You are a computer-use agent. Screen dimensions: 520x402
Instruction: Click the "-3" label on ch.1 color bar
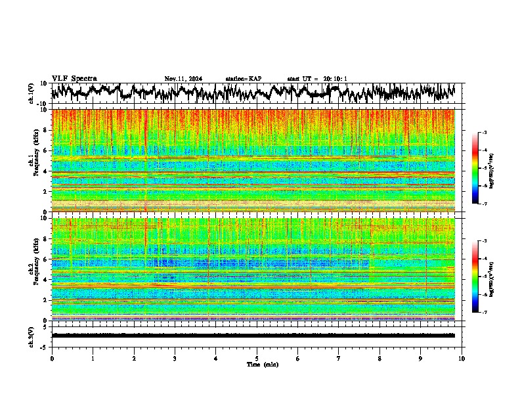coord(484,132)
